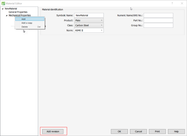Click the Product: label
Screen dimensions: 187x136
(69, 20)
